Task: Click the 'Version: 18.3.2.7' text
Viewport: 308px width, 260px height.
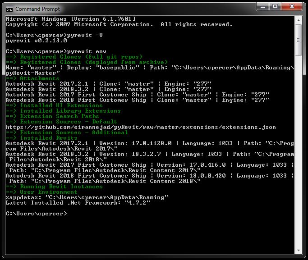Action: click(x=130, y=154)
